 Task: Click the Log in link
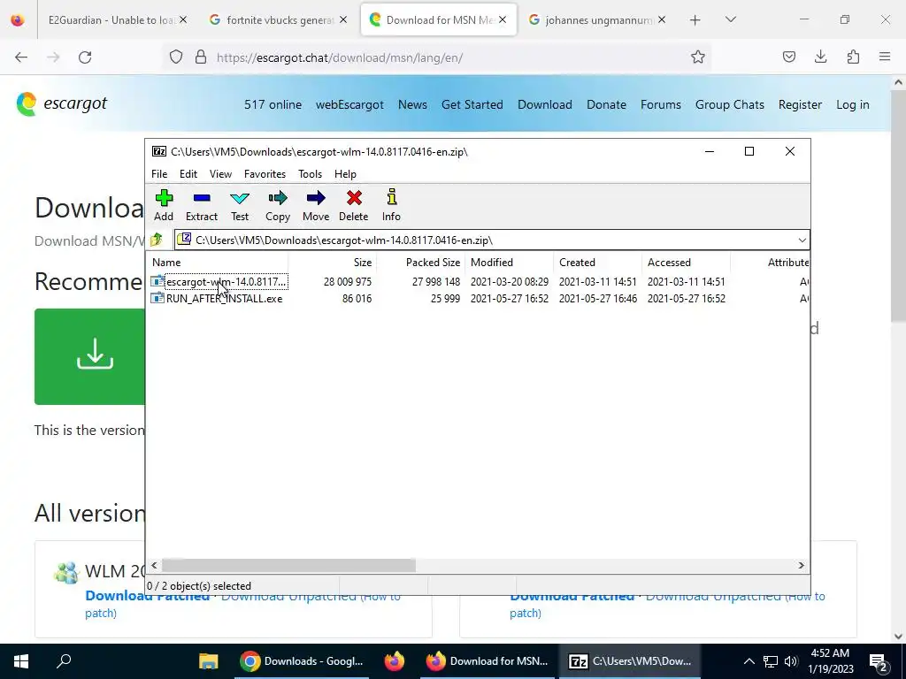click(x=852, y=104)
